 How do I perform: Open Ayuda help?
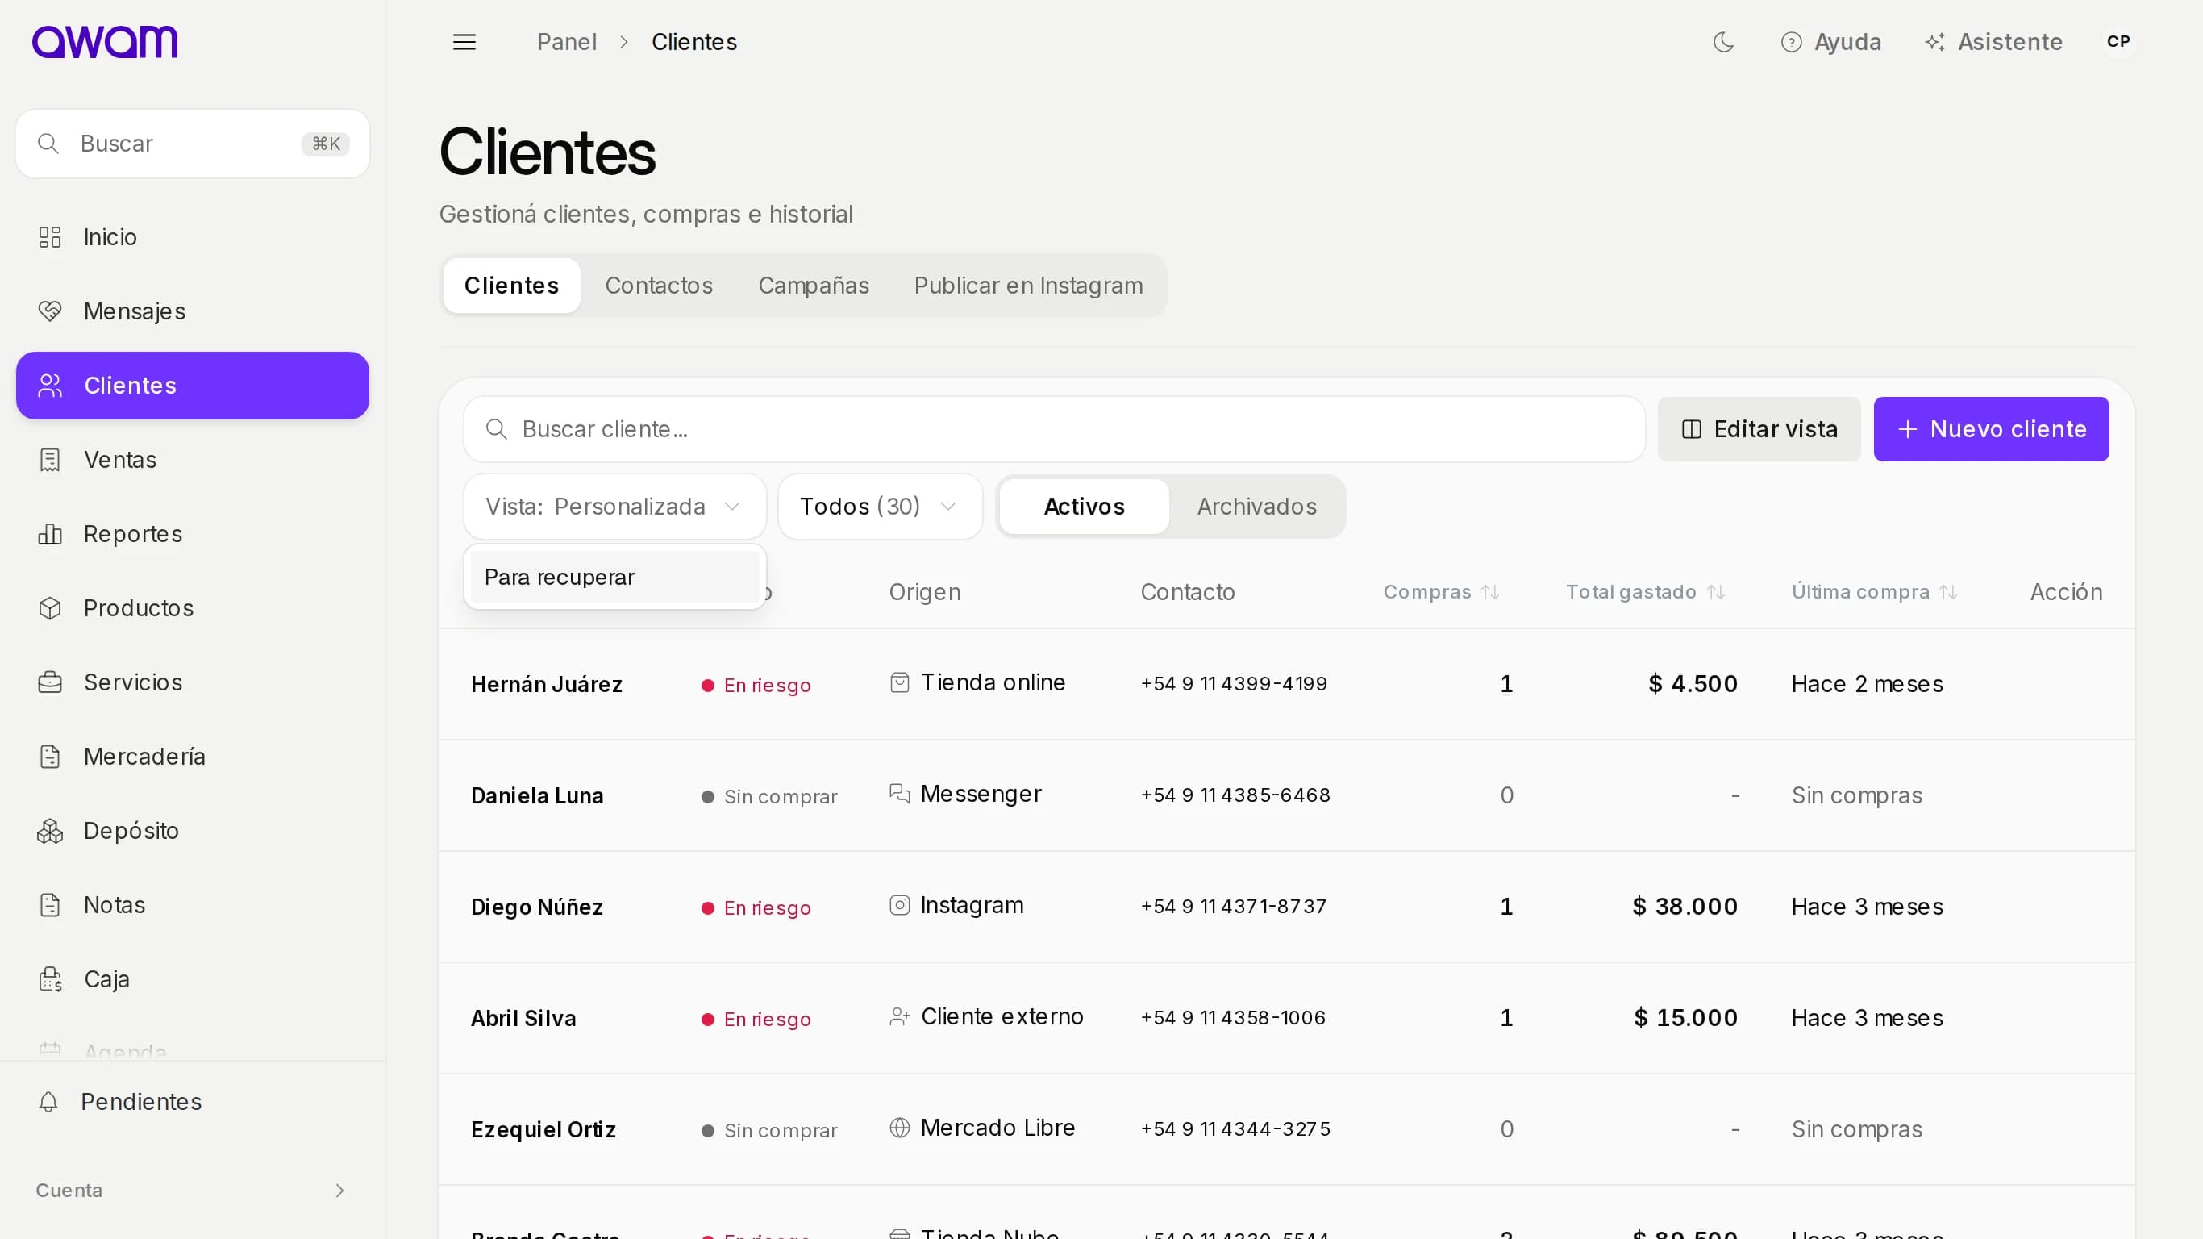1830,42
